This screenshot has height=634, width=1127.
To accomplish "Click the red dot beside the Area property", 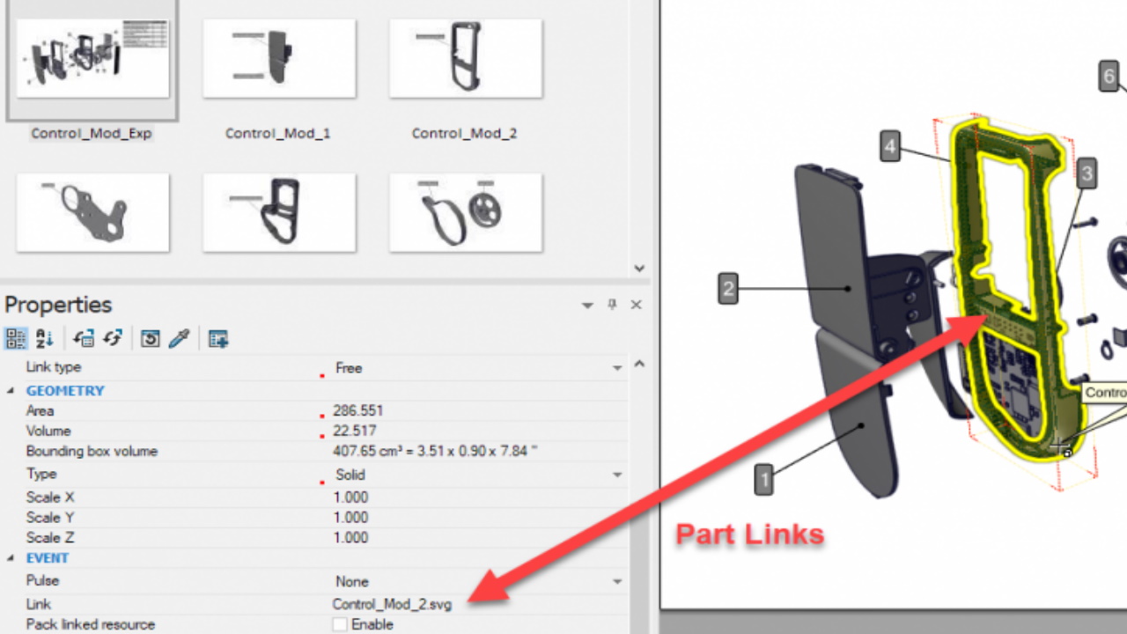I will pos(321,415).
